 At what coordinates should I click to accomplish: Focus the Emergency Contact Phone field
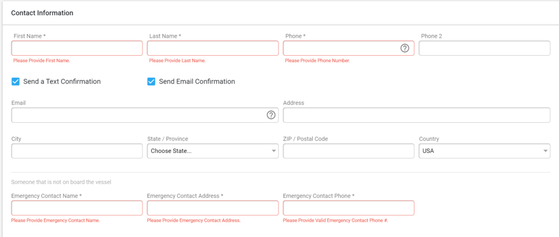349,208
